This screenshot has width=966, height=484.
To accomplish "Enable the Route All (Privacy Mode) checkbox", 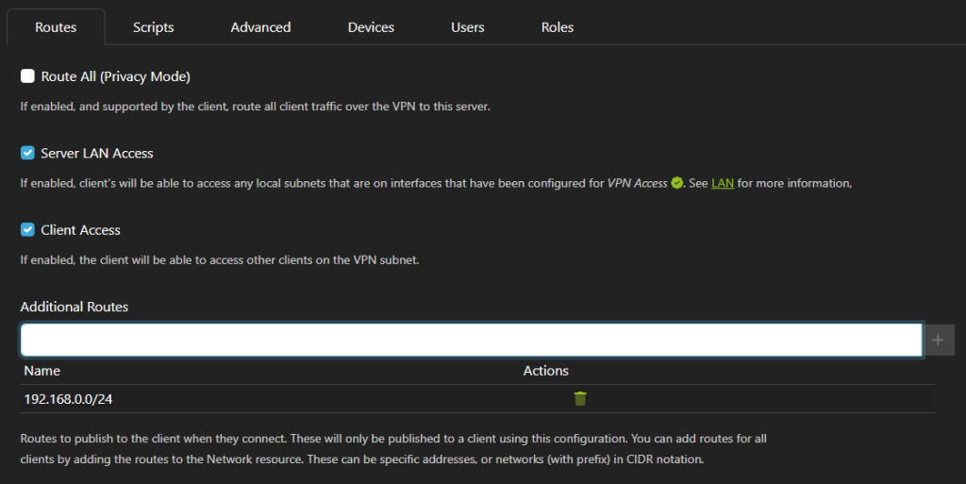I will point(27,76).
